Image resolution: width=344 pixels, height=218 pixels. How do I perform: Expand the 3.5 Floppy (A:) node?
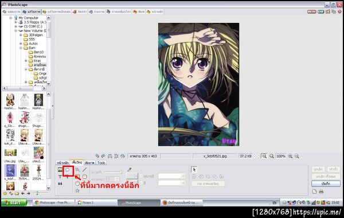(15, 22)
